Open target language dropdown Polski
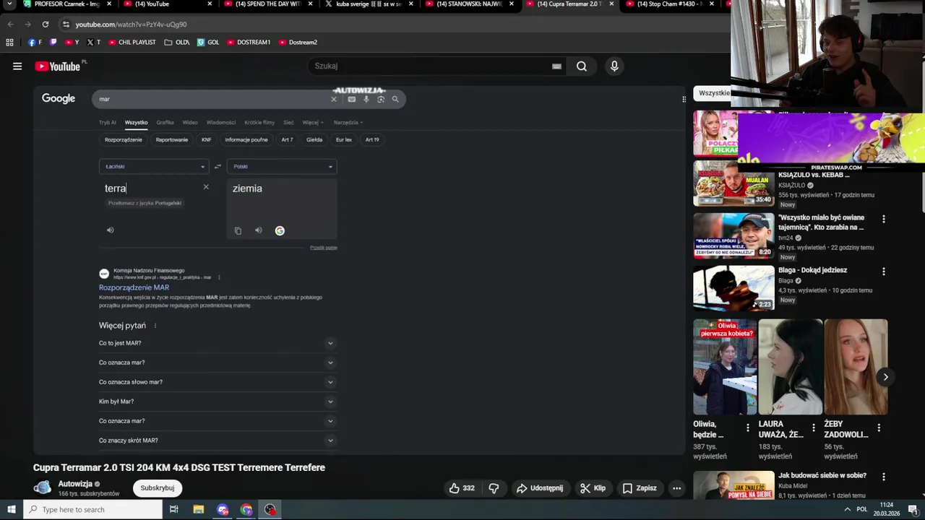 [x=282, y=166]
